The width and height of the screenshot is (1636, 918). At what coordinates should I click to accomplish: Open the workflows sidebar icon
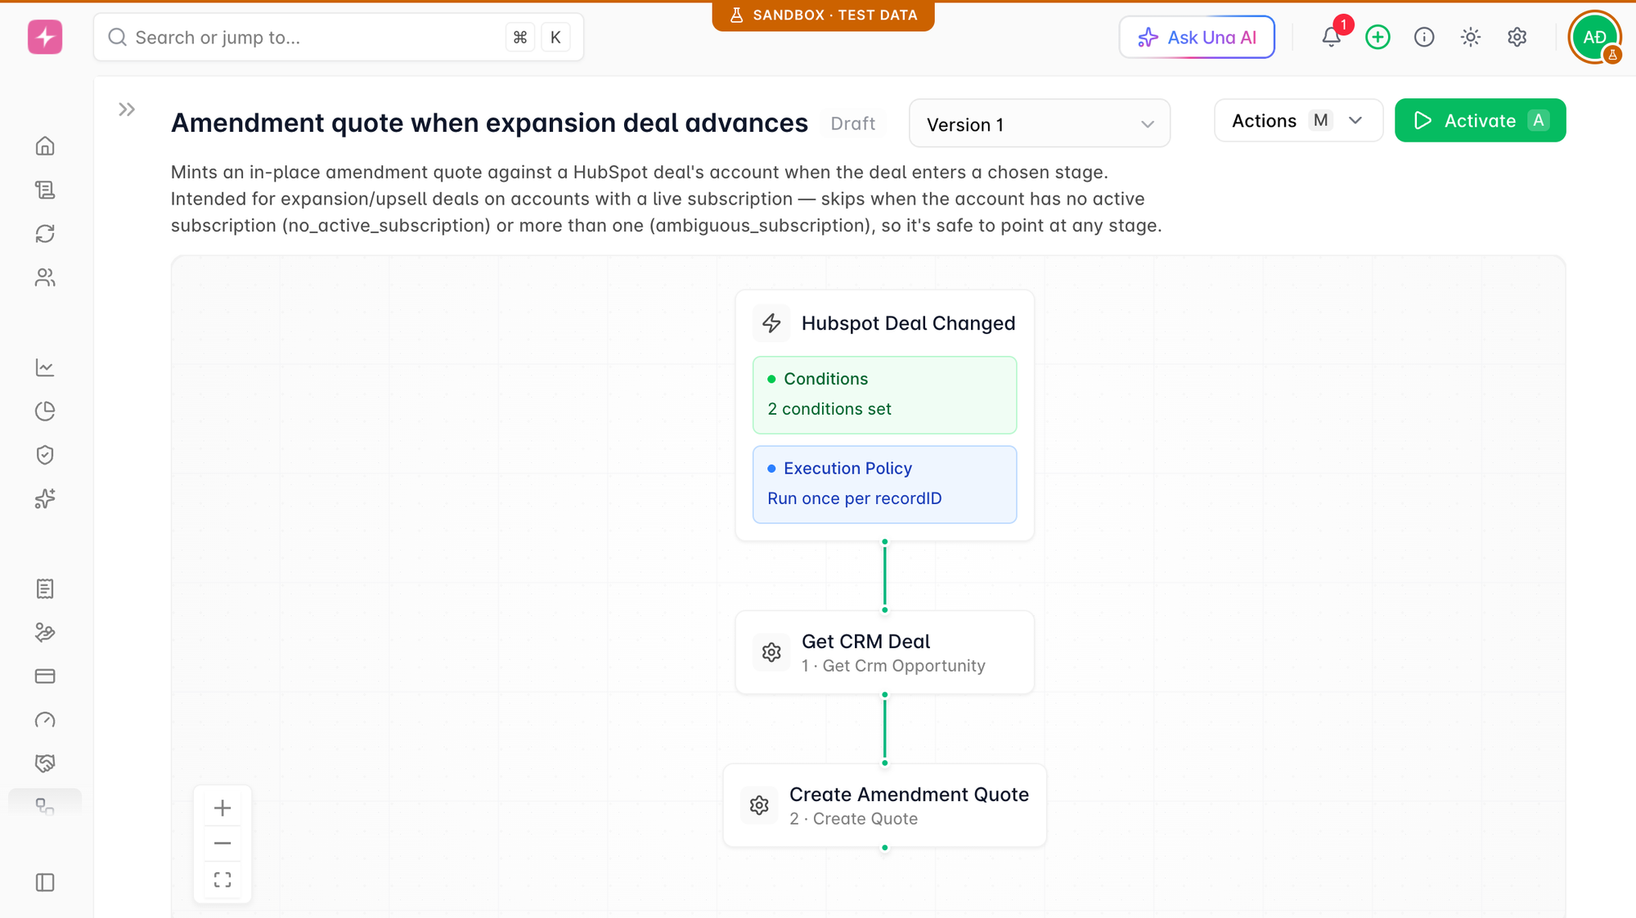click(45, 807)
